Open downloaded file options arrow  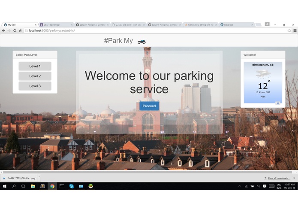point(39,177)
